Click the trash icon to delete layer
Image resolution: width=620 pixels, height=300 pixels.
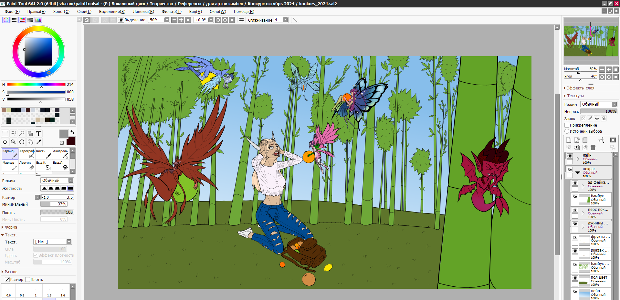[593, 148]
